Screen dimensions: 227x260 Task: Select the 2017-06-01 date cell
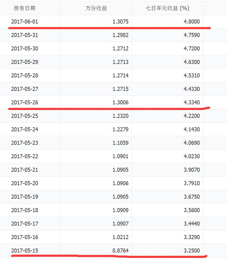24,21
